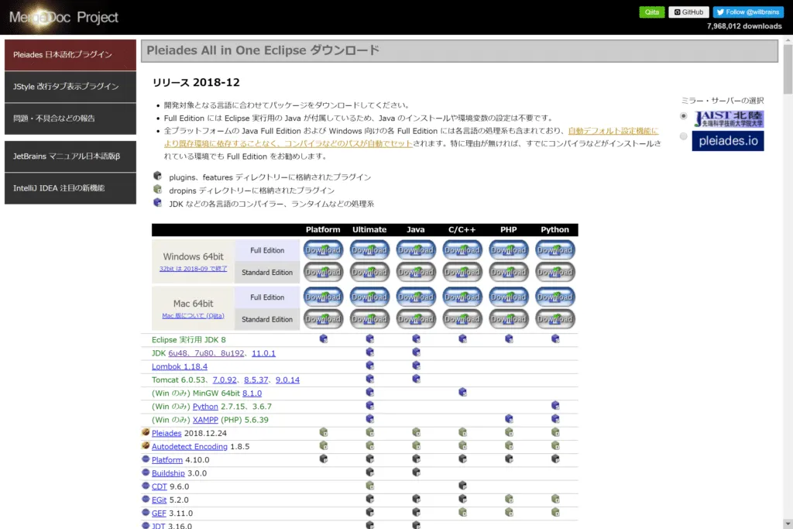Open the Buildship link
793x529 pixels.
click(x=168, y=473)
